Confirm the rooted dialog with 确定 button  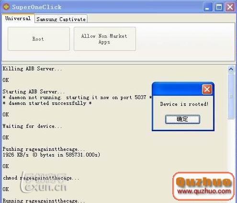point(182,119)
